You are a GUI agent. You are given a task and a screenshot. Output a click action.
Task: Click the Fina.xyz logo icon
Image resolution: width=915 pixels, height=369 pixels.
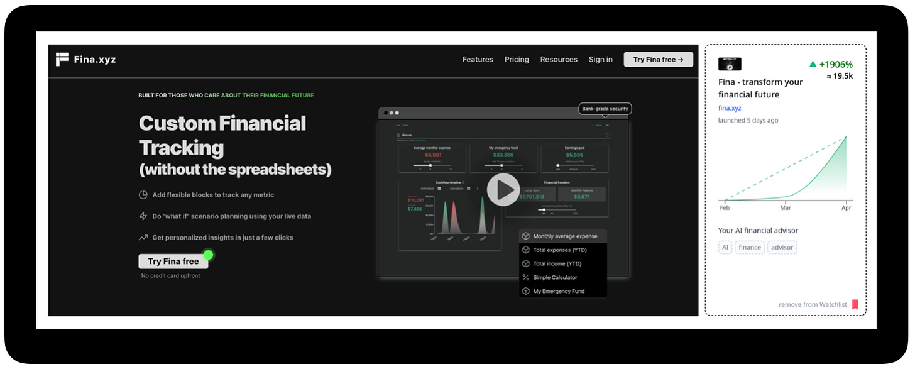(x=62, y=59)
